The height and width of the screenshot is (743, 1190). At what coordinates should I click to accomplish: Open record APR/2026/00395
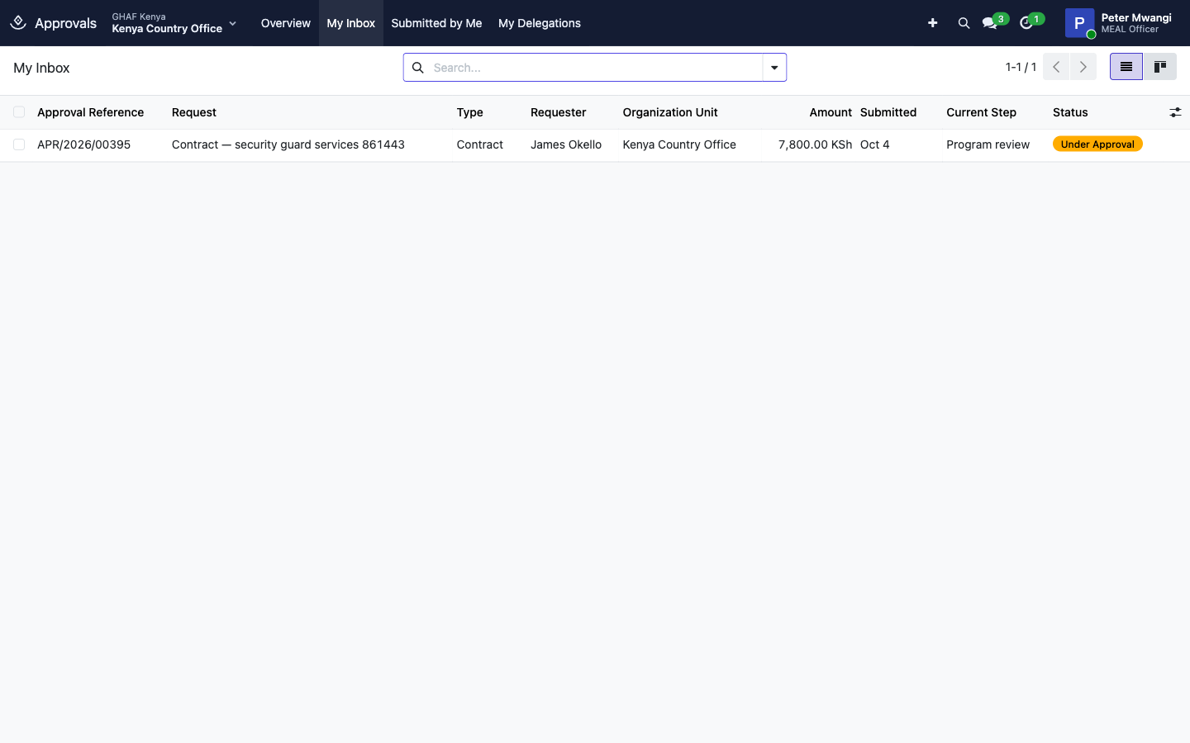(x=83, y=144)
